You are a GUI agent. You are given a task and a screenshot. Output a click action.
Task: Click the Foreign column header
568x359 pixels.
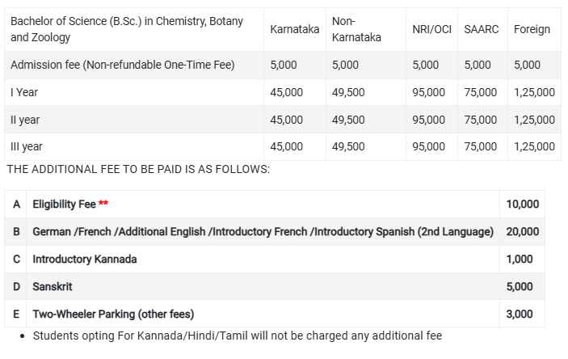point(532,29)
